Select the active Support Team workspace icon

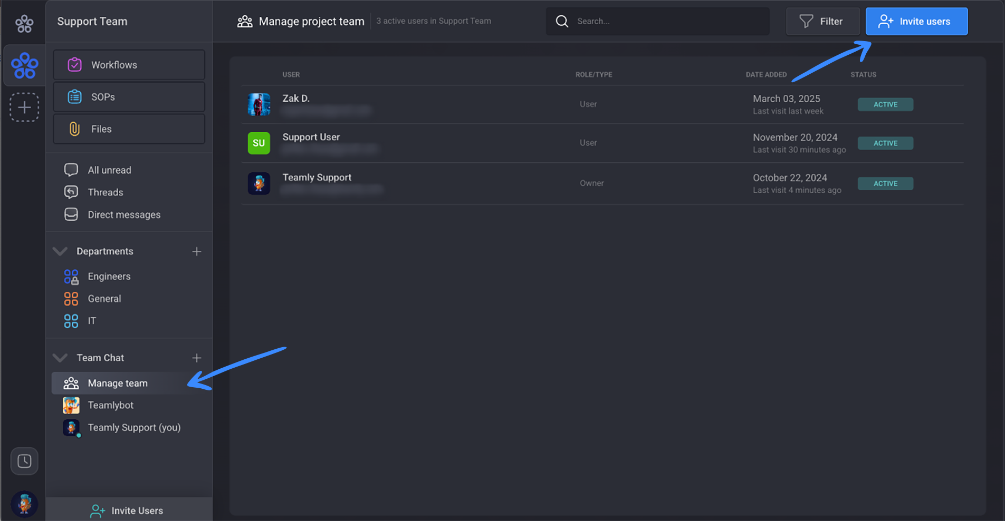point(24,66)
